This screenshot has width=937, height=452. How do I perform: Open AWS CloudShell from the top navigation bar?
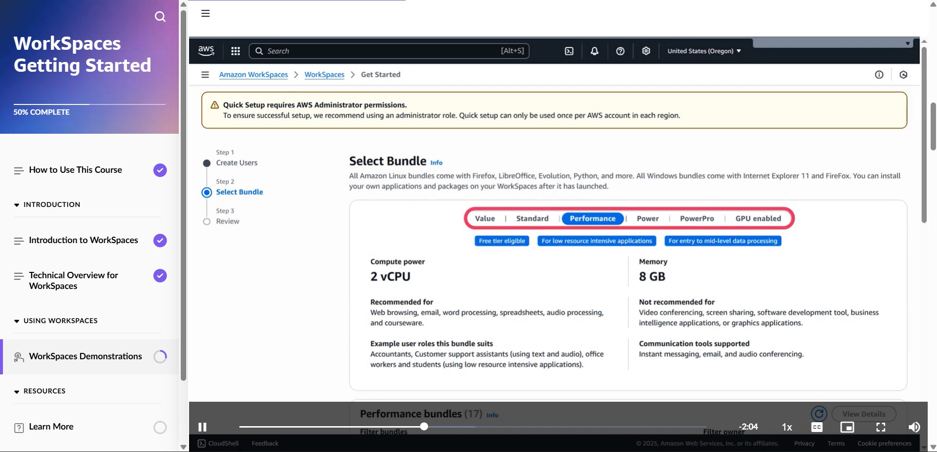click(x=569, y=51)
